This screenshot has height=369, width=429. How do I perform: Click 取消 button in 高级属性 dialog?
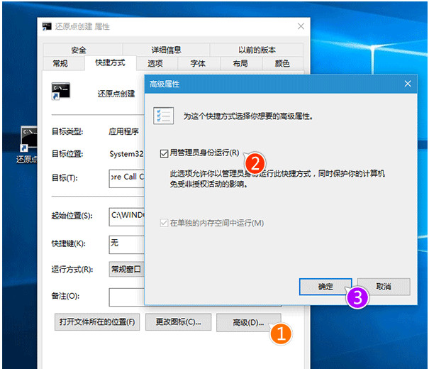coord(383,287)
